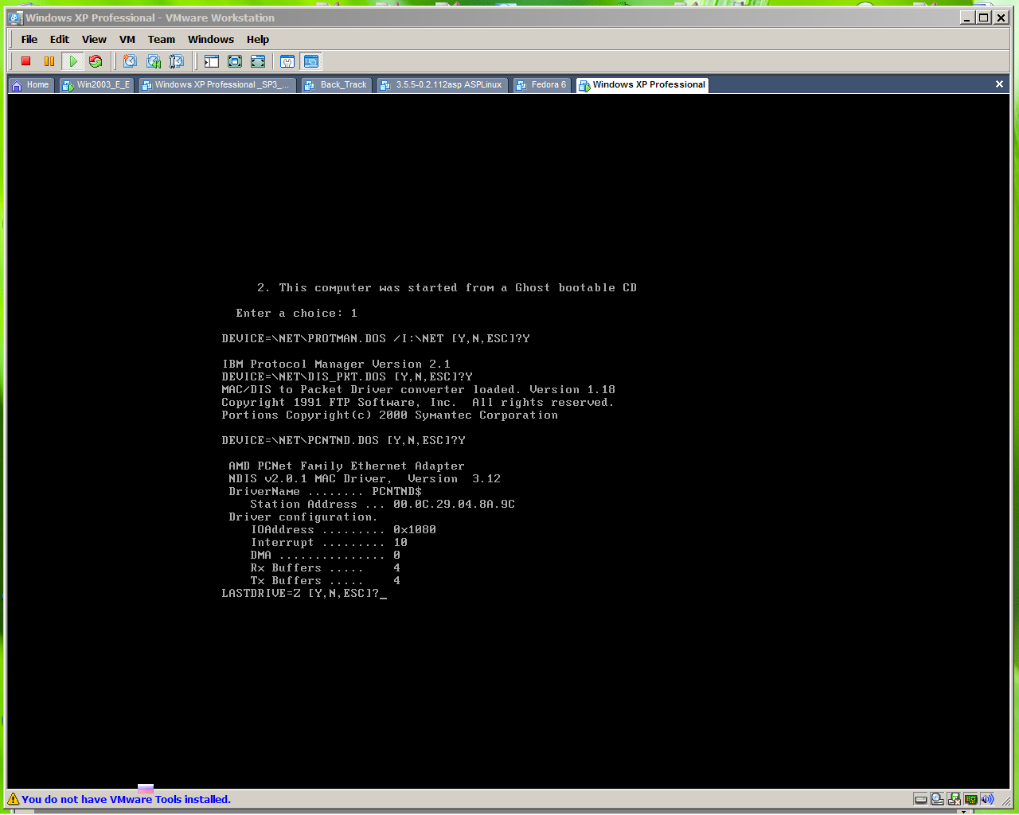This screenshot has height=815, width=1019.
Task: Click the 'Enter a choice: 1' line
Action: click(296, 314)
